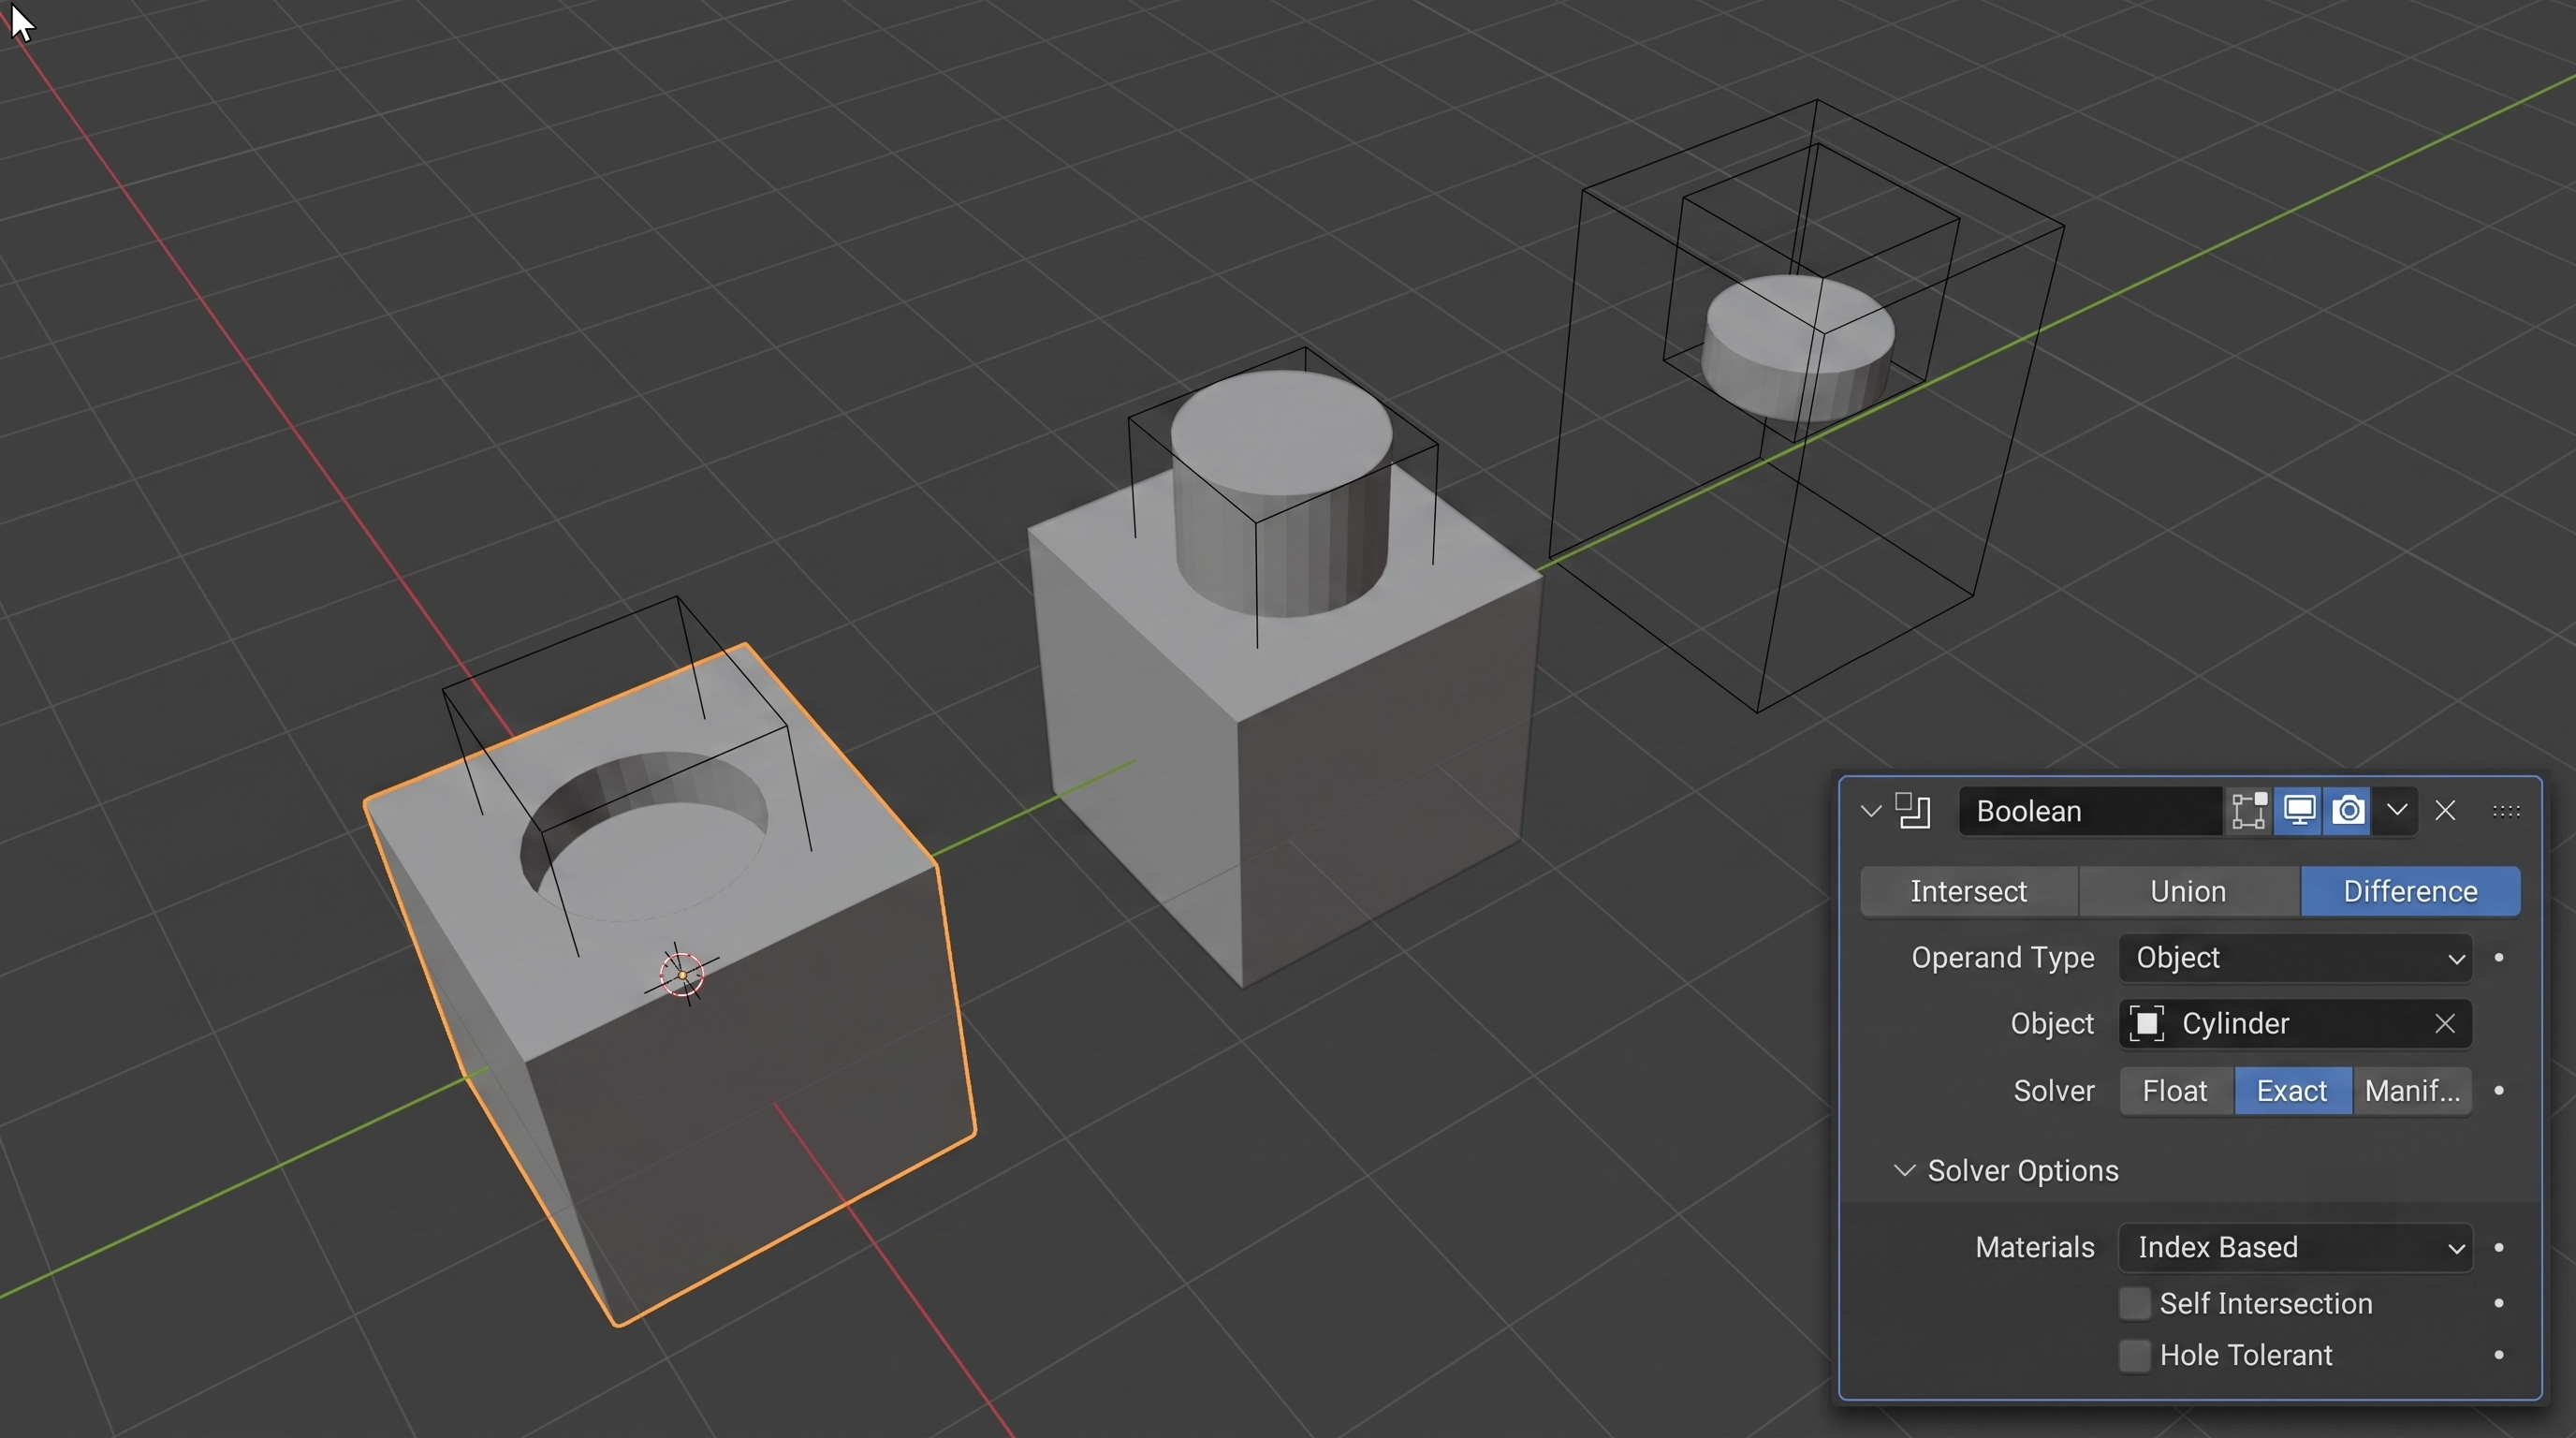
Task: Collapse the Boolean modifier panel
Action: (1870, 811)
